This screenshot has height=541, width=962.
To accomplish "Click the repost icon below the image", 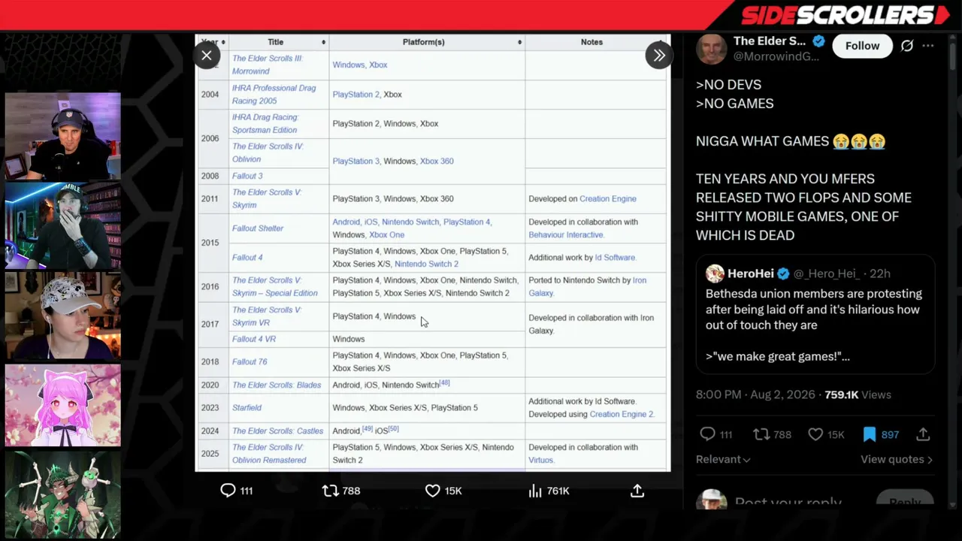I will [x=330, y=491].
